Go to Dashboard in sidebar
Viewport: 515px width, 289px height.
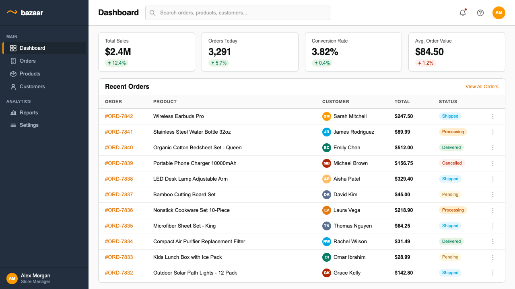click(x=44, y=48)
